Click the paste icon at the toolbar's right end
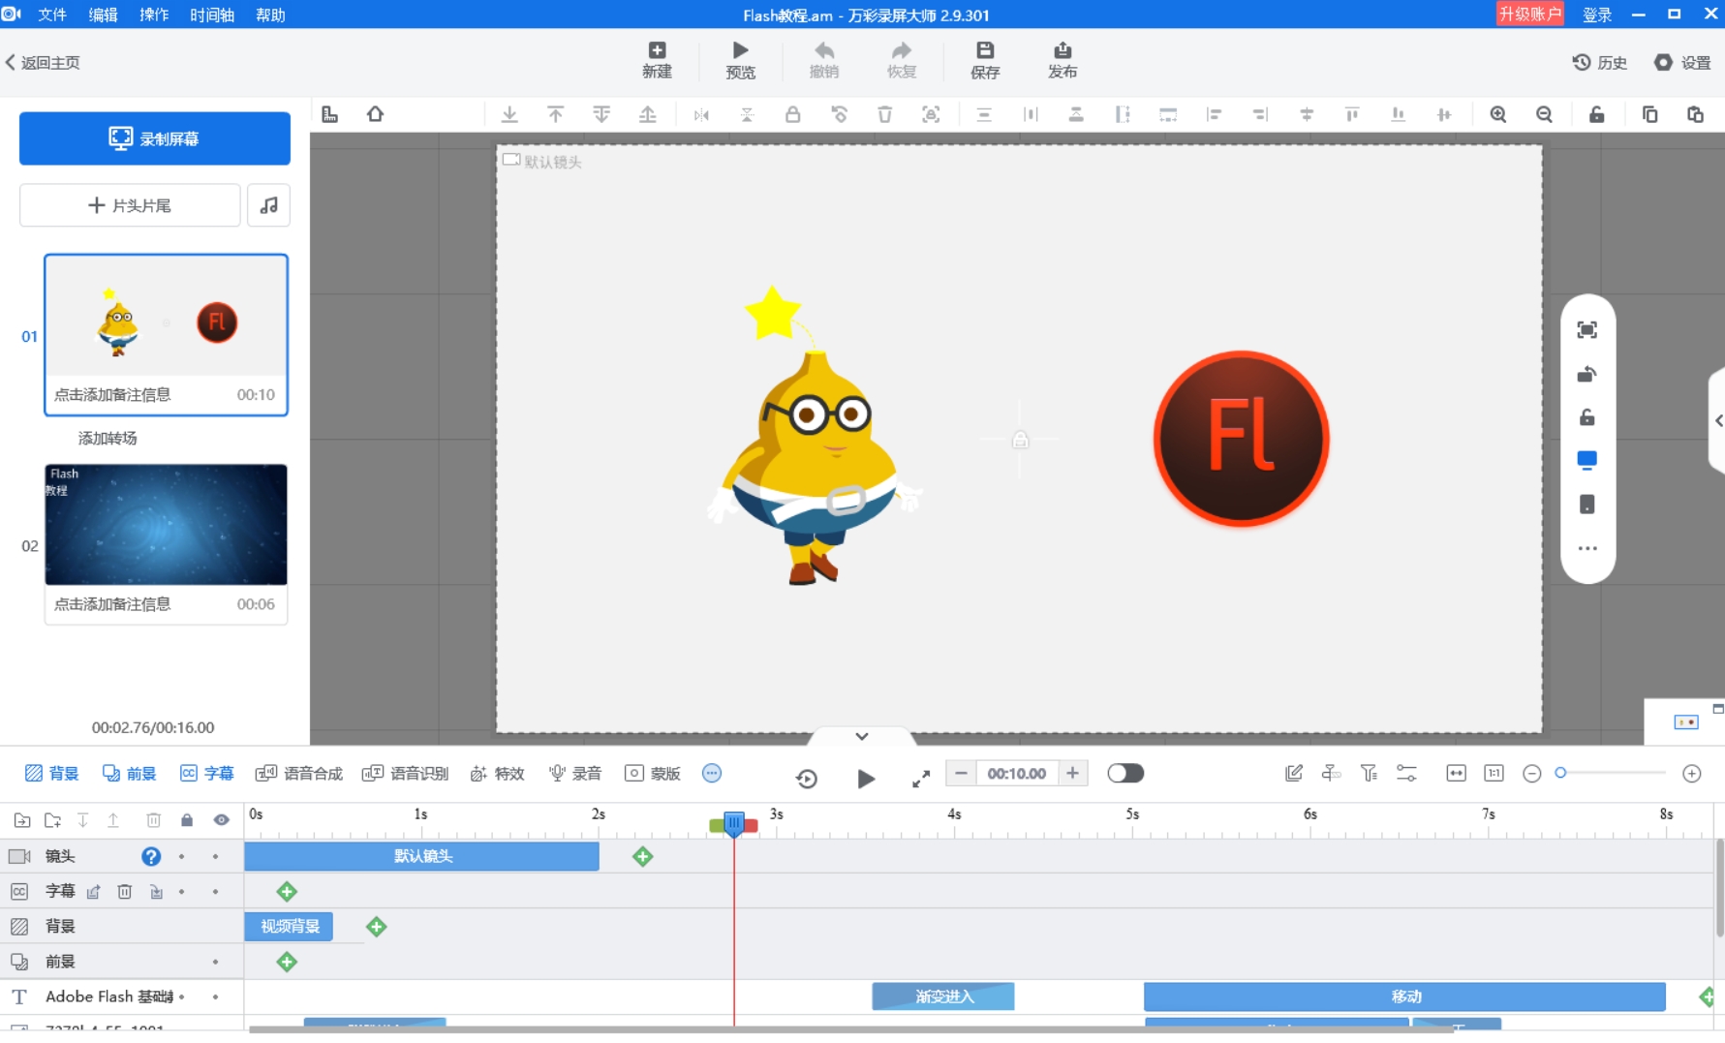Viewport: 1725px width, 1043px height. (x=1696, y=114)
